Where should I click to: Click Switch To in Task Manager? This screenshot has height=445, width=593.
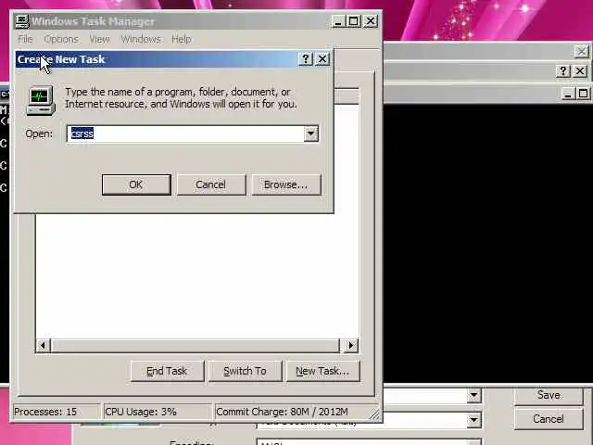pos(245,371)
